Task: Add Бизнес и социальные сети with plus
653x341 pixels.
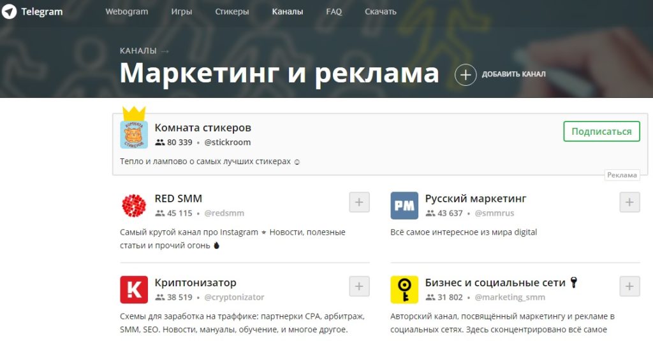Action: point(629,286)
